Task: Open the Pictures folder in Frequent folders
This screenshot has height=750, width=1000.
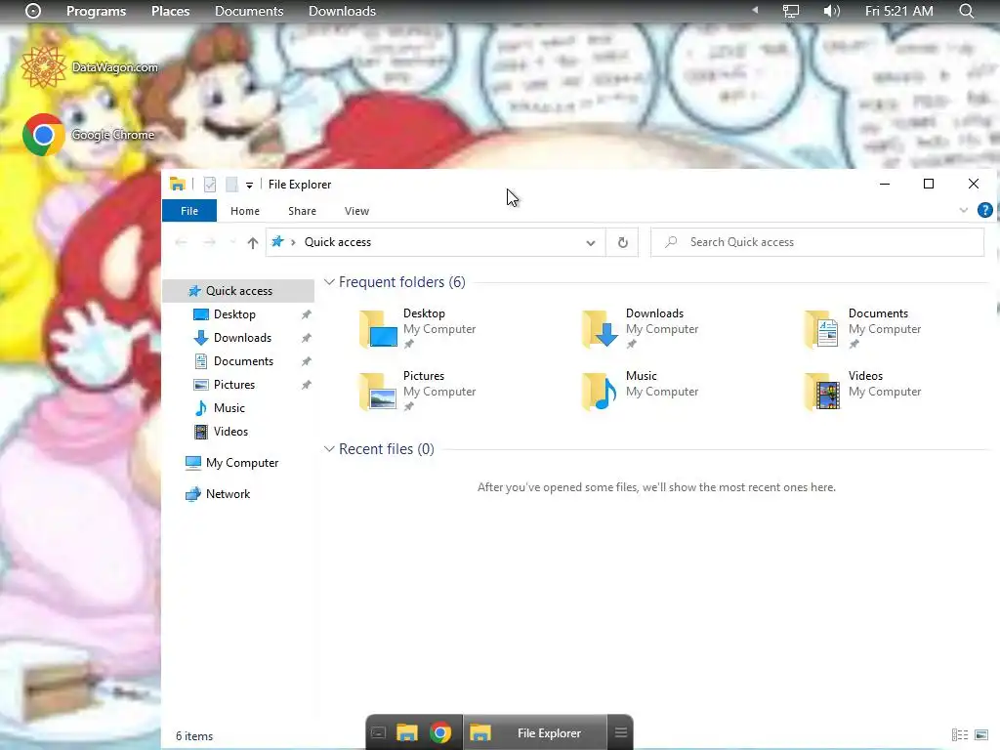Action: click(418, 391)
